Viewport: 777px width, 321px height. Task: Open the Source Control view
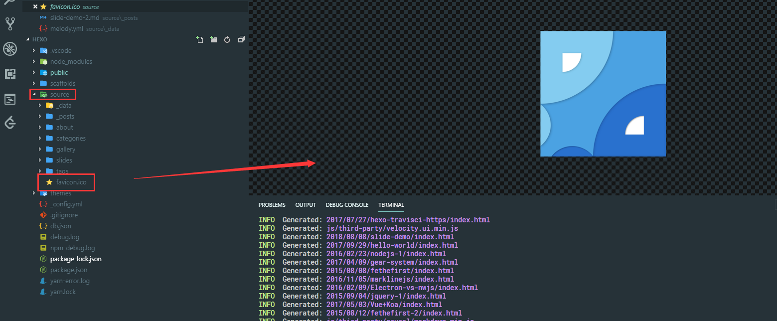click(x=10, y=24)
